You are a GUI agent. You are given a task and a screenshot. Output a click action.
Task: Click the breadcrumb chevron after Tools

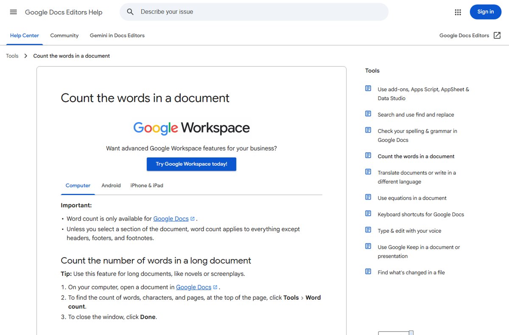click(25, 56)
